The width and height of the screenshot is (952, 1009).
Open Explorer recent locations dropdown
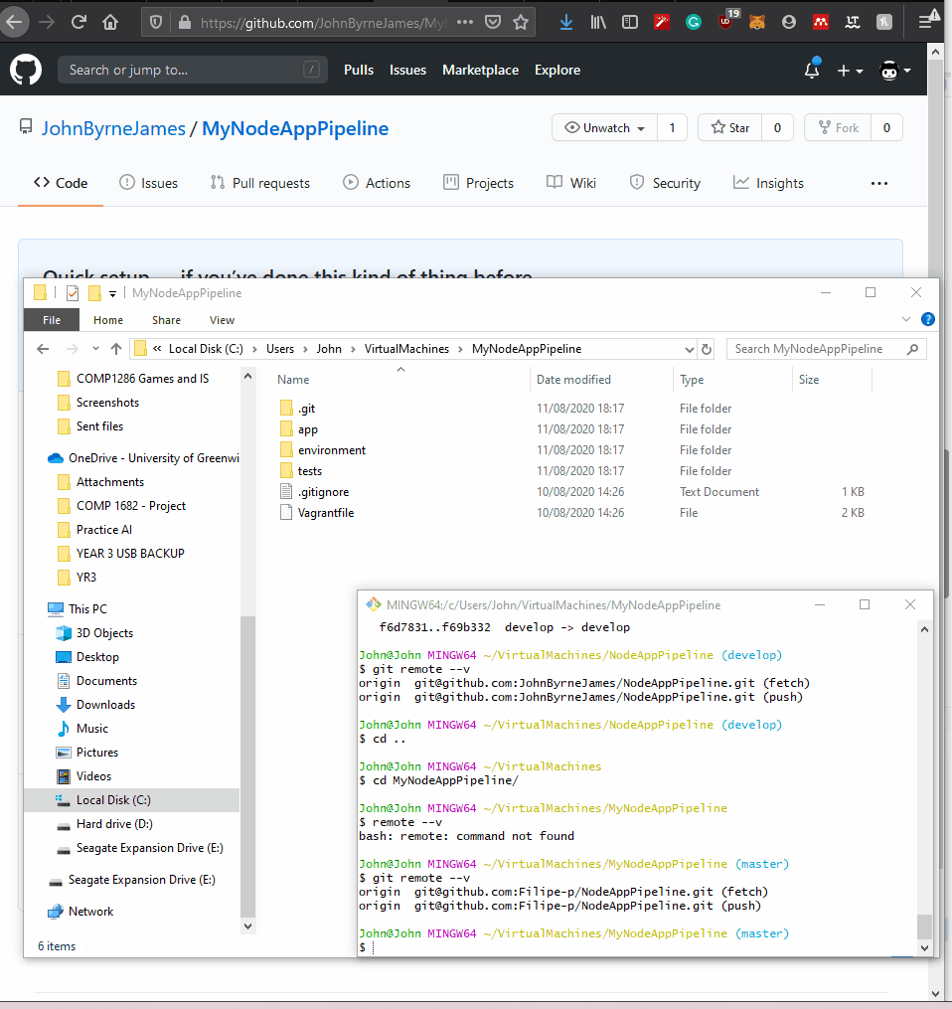click(95, 349)
